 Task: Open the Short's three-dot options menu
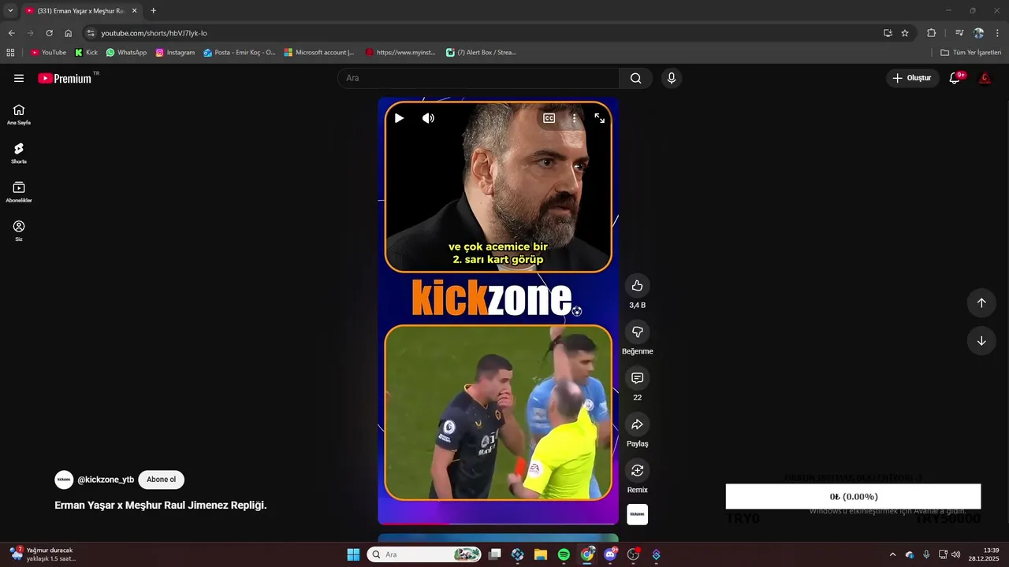[x=574, y=118]
